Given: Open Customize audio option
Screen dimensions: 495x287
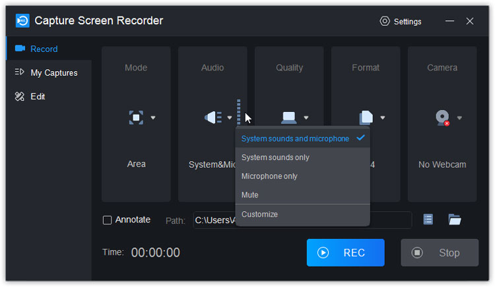Looking at the screenshot, I should [x=303, y=215].
